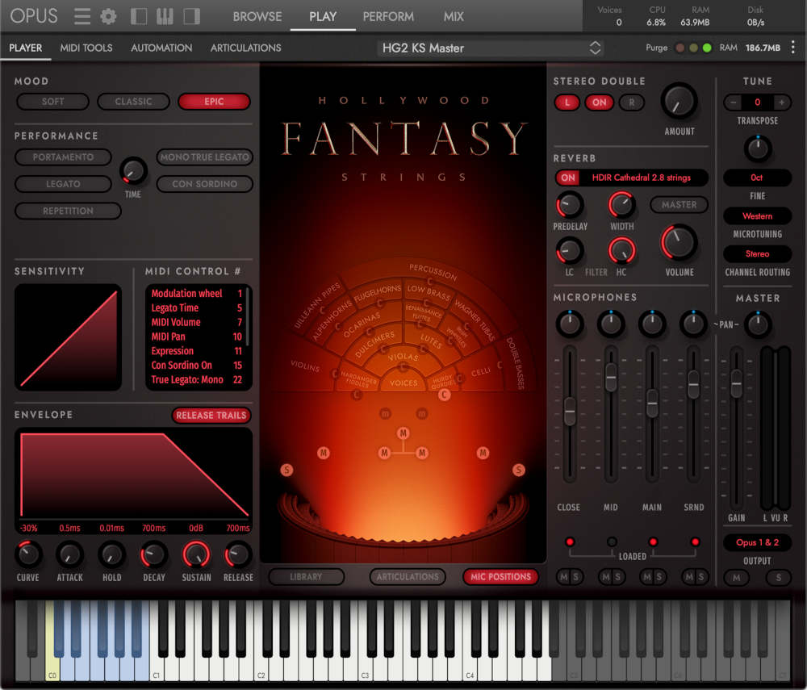Adjust the Sustain envelope knob
807x690 pixels.
[194, 556]
